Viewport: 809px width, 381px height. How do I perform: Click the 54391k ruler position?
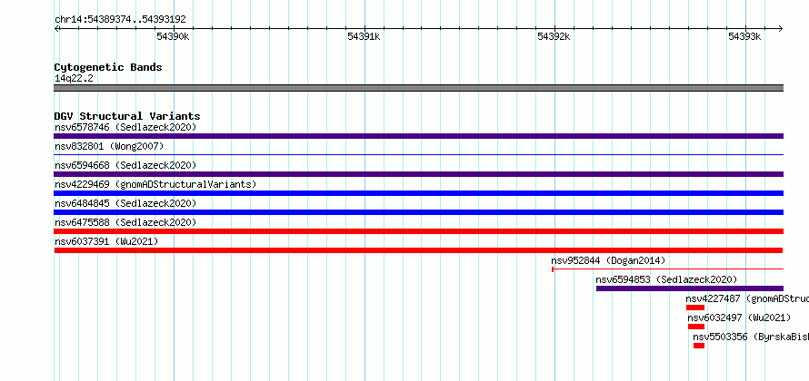pos(364,36)
